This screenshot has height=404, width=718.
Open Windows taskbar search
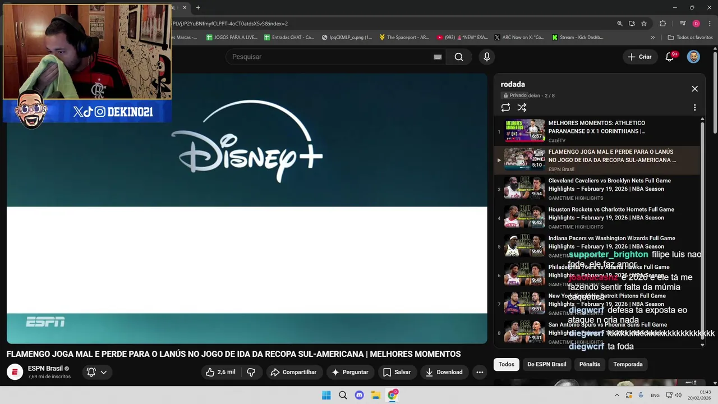(343, 395)
